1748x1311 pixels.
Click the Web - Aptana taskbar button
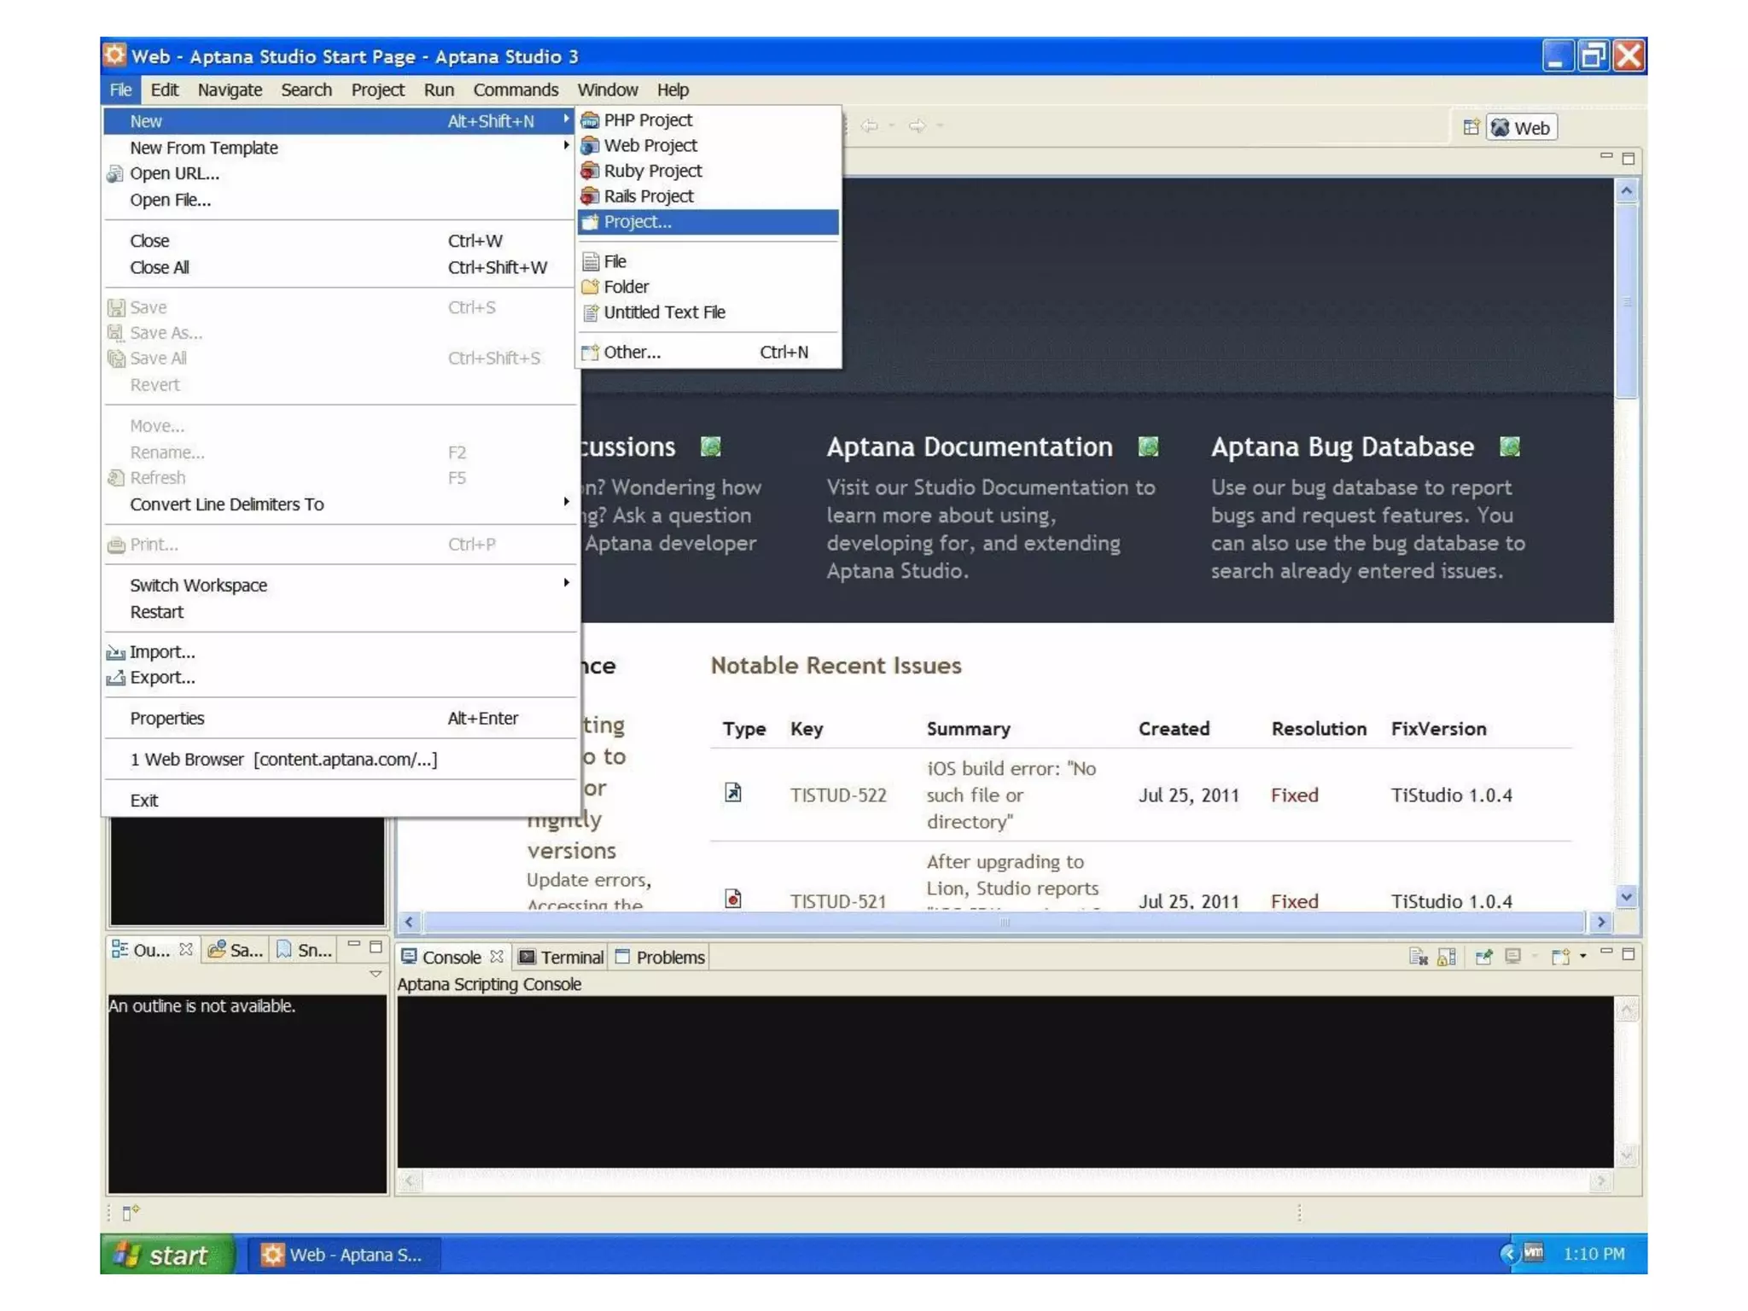click(345, 1255)
